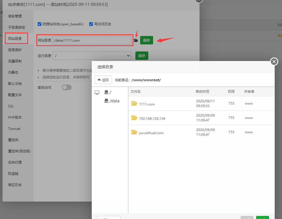Click the 修改时间 column header

click(202, 92)
